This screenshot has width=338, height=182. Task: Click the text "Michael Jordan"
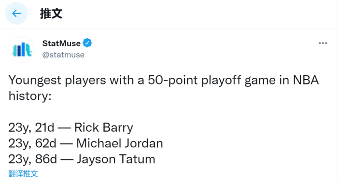point(120,143)
